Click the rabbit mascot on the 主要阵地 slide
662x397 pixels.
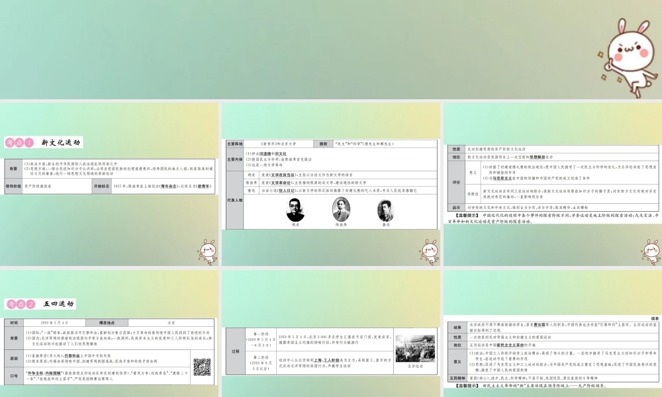click(x=430, y=252)
